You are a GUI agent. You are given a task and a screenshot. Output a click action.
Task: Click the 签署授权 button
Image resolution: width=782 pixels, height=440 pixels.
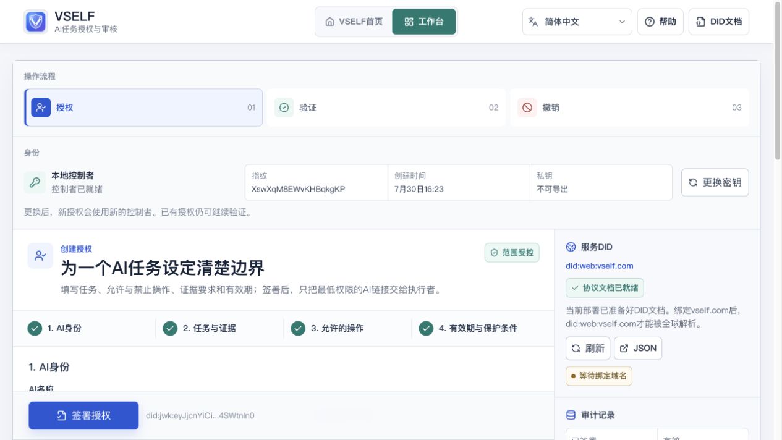click(83, 415)
